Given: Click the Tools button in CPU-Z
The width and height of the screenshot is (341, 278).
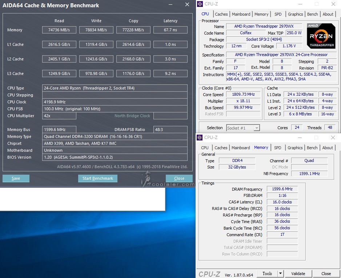Looking at the screenshot, I should click(267, 274).
